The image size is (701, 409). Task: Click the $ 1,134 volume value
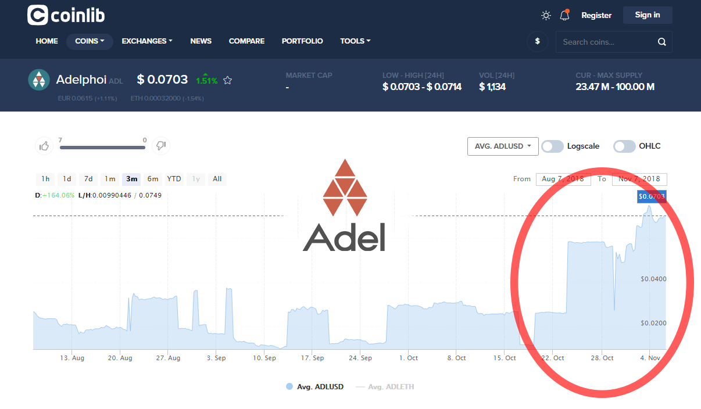point(492,87)
